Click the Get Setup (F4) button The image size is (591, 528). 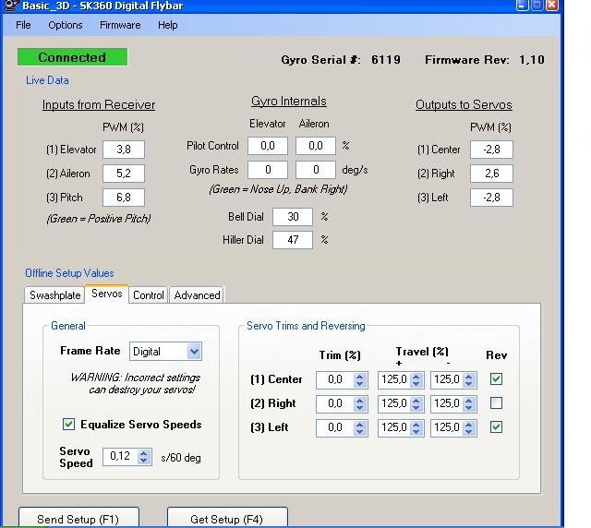(227, 518)
